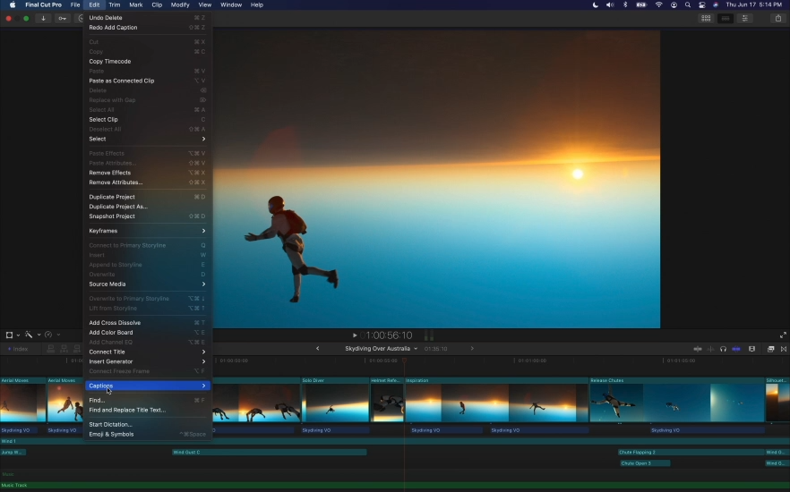
Task: Select the Chute Flapping 2 audio clip
Action: coord(691,453)
